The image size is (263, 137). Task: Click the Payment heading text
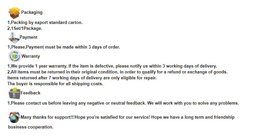click(29, 37)
